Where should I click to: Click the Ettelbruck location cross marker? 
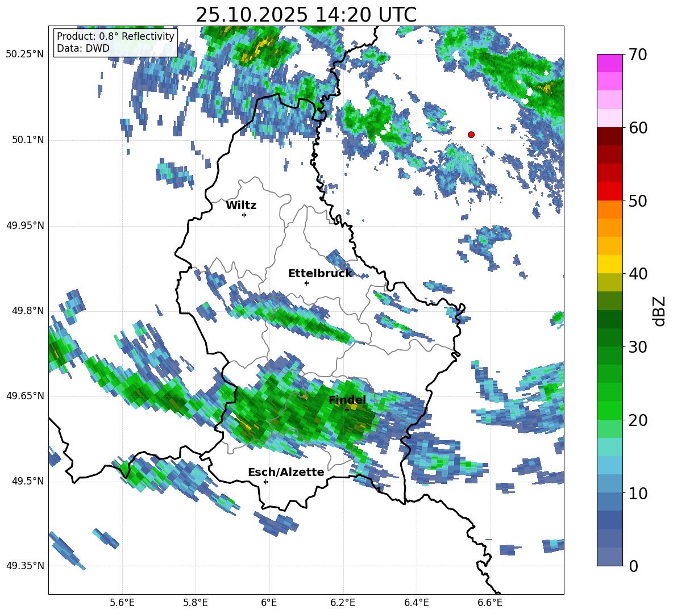pyautogui.click(x=306, y=283)
